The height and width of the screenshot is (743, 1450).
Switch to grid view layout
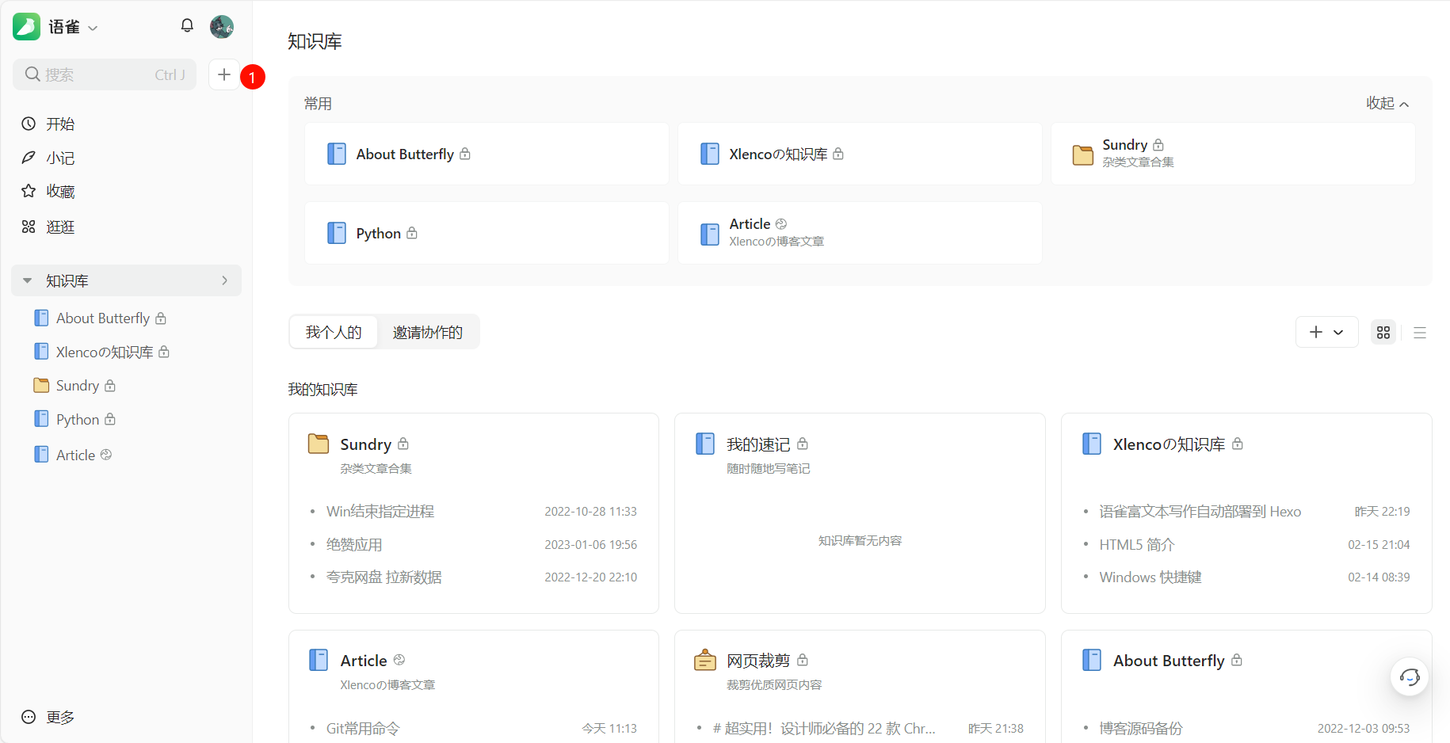point(1383,333)
